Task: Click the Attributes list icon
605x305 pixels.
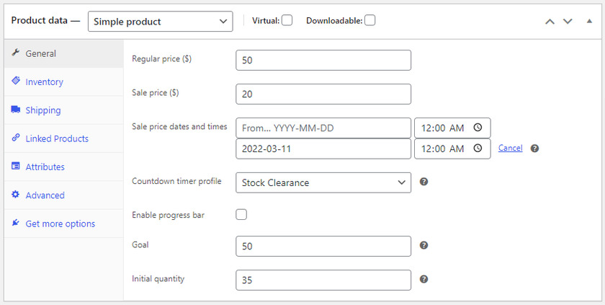Action: [x=15, y=167]
